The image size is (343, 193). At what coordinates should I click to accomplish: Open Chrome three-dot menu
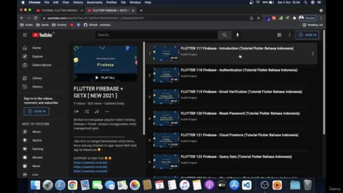tap(321, 18)
